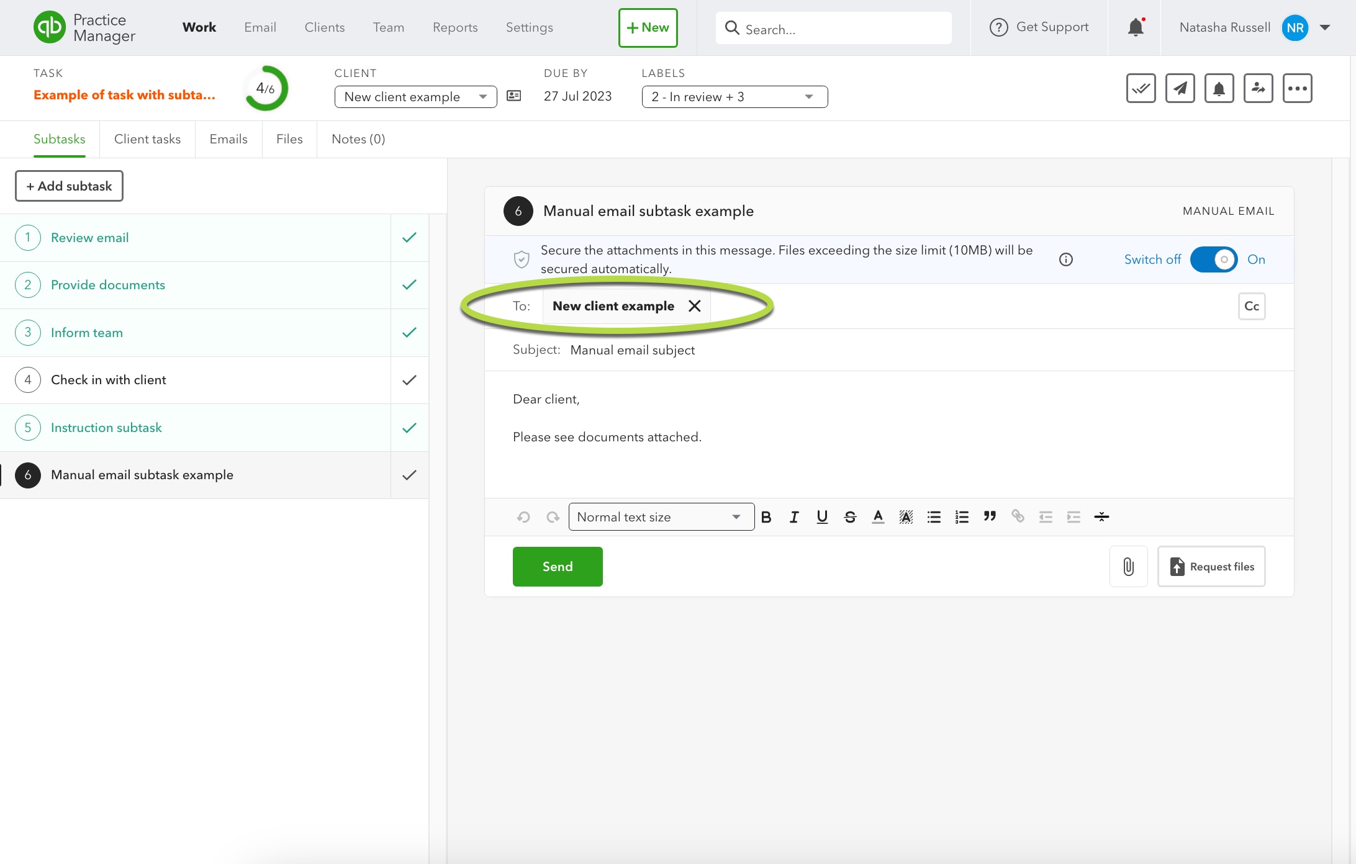1356x864 pixels.
Task: Mark Manual email subtask example as done
Action: point(409,475)
